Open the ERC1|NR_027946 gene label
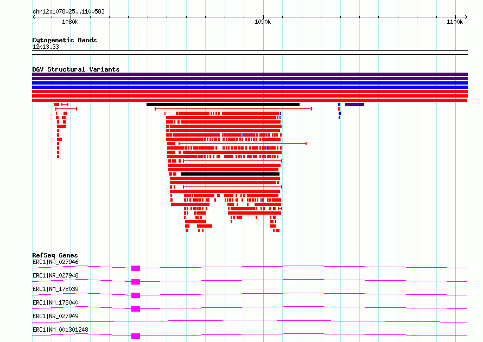Image resolution: width=483 pixels, height=342 pixels. pos(55,262)
